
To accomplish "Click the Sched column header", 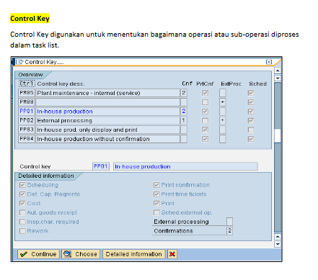I will click(257, 83).
